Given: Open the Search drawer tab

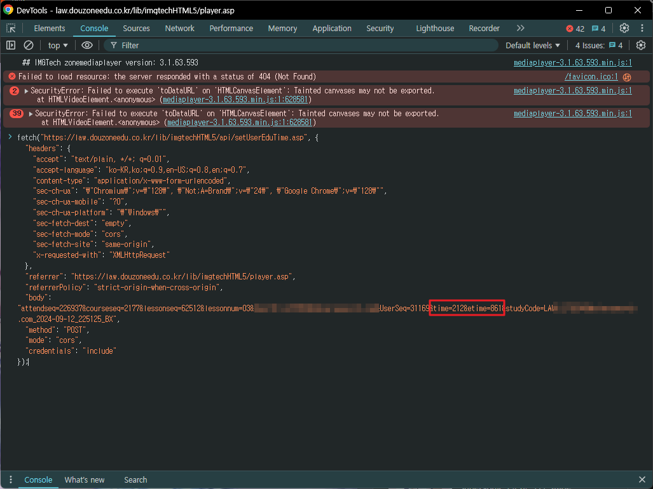Looking at the screenshot, I should [135, 479].
